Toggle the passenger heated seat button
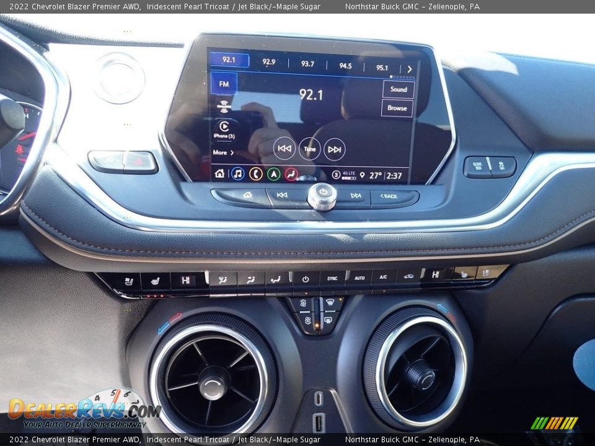595x446 pixels. 464,274
